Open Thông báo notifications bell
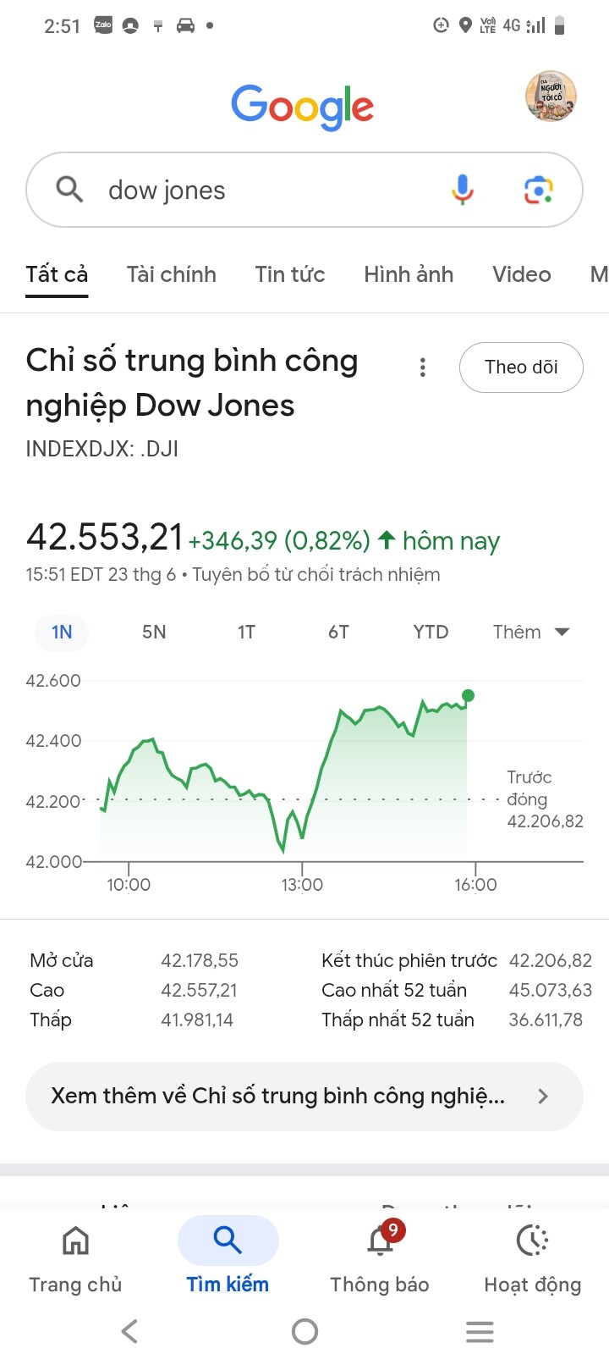The width and height of the screenshot is (609, 1365). (380, 1241)
